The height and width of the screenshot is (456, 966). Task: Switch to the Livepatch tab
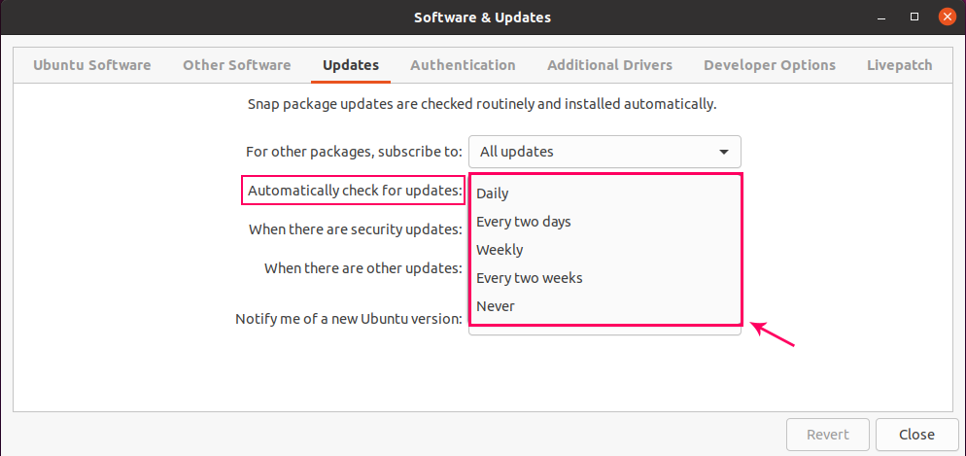[x=900, y=65]
